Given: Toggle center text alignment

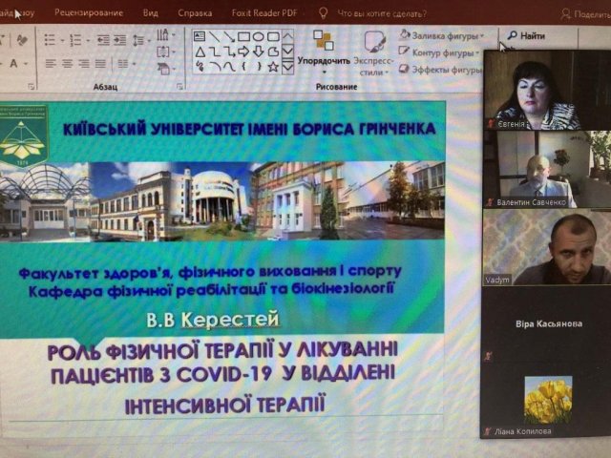Looking at the screenshot, I should point(67,64).
